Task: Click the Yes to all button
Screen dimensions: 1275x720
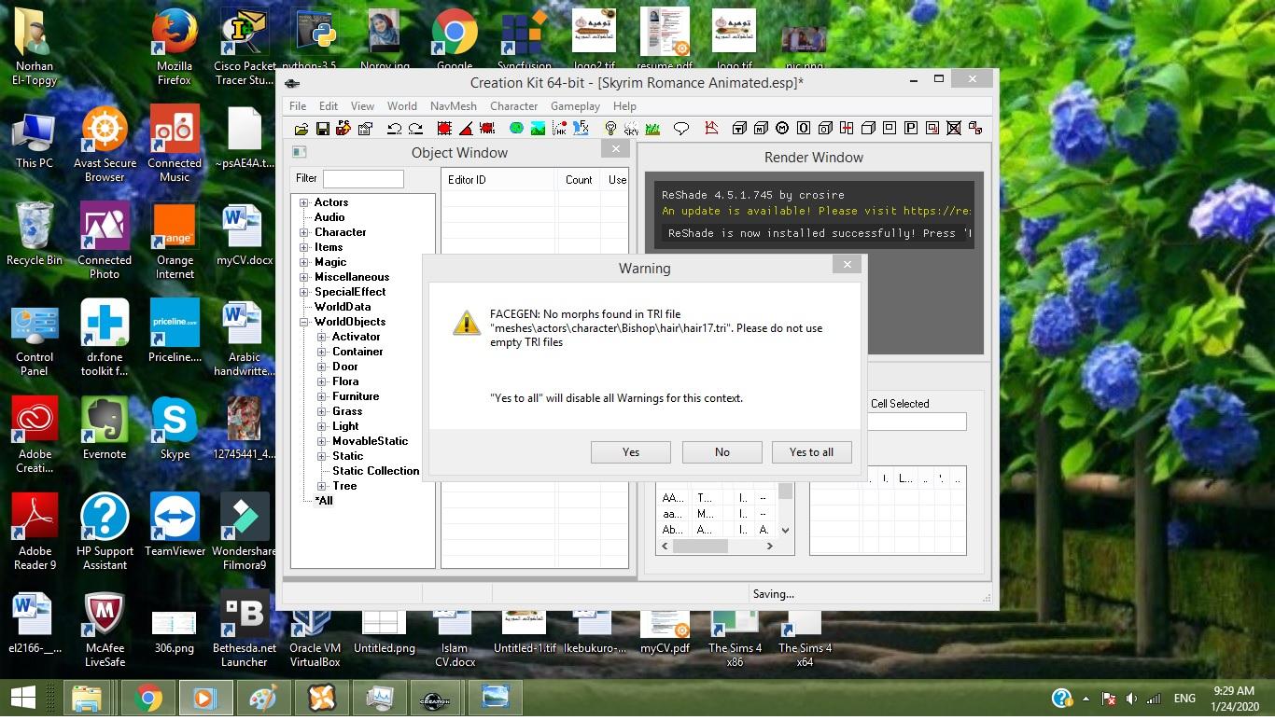Action: point(812,452)
